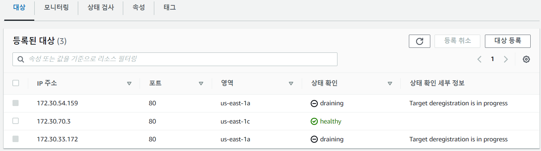Screen dimensions: 541x151
Task: Go to previous page chevron
Action: [480, 59]
